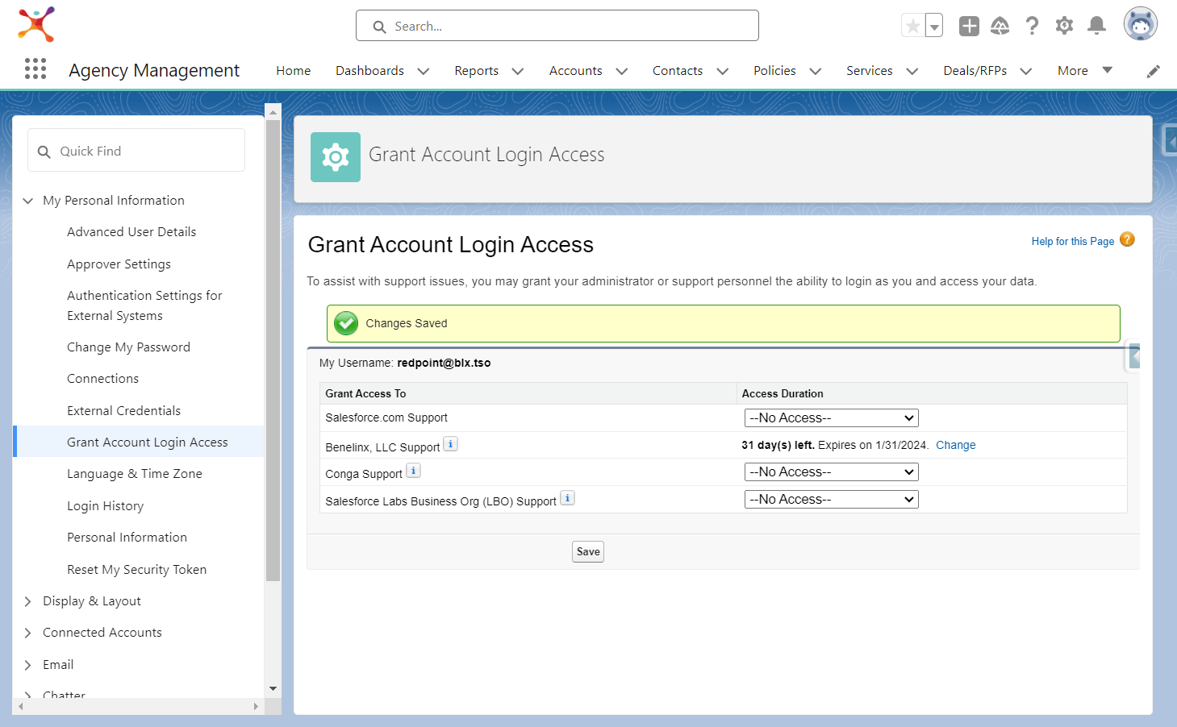Open Advanced User Details
This screenshot has width=1177, height=727.
point(131,232)
